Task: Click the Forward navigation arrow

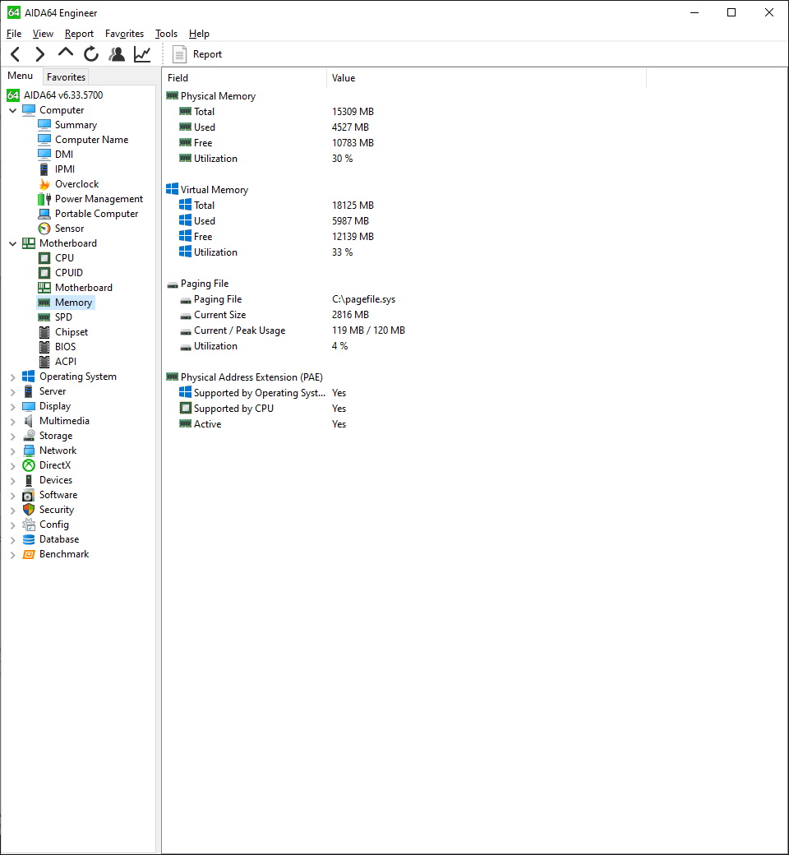Action: coord(39,54)
